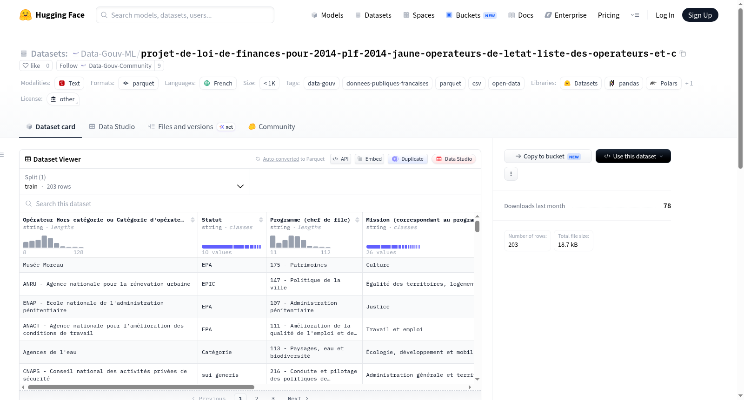Select the Musée Moreau cell
Screen dimensions: 744x400
[109, 265]
